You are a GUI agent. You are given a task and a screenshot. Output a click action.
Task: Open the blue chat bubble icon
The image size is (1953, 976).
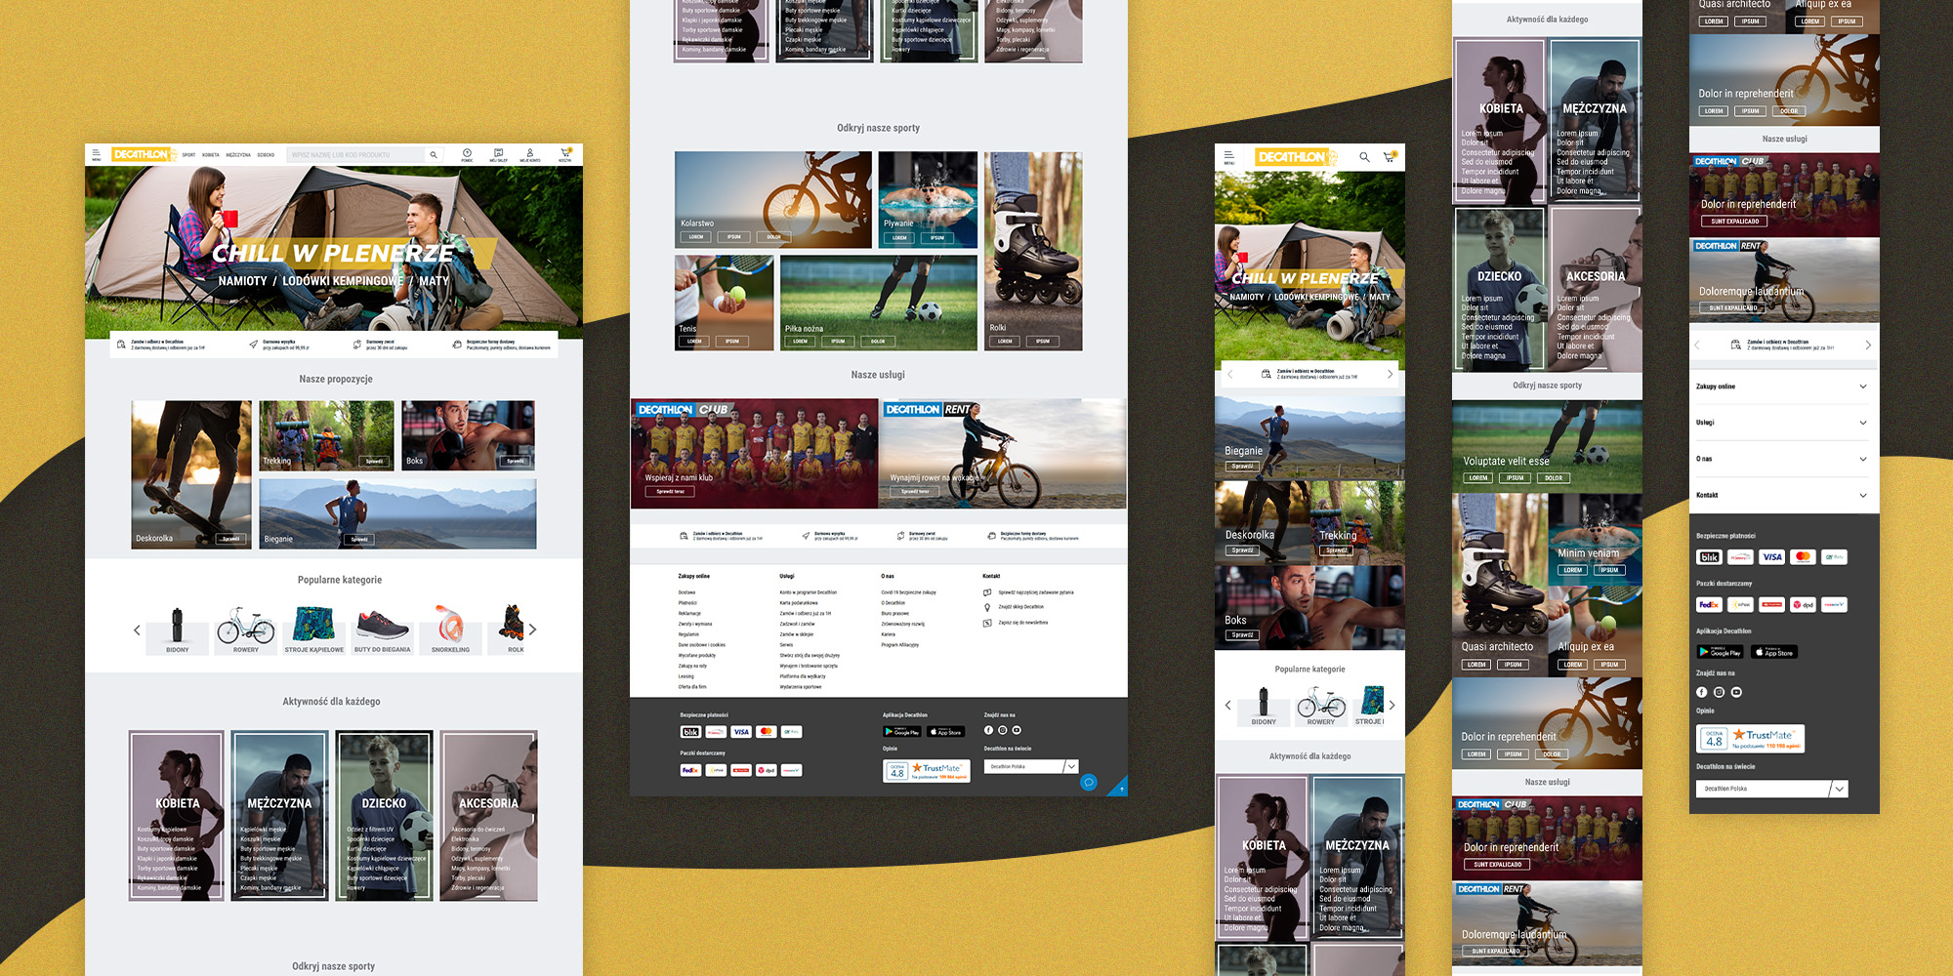pos(1089,782)
